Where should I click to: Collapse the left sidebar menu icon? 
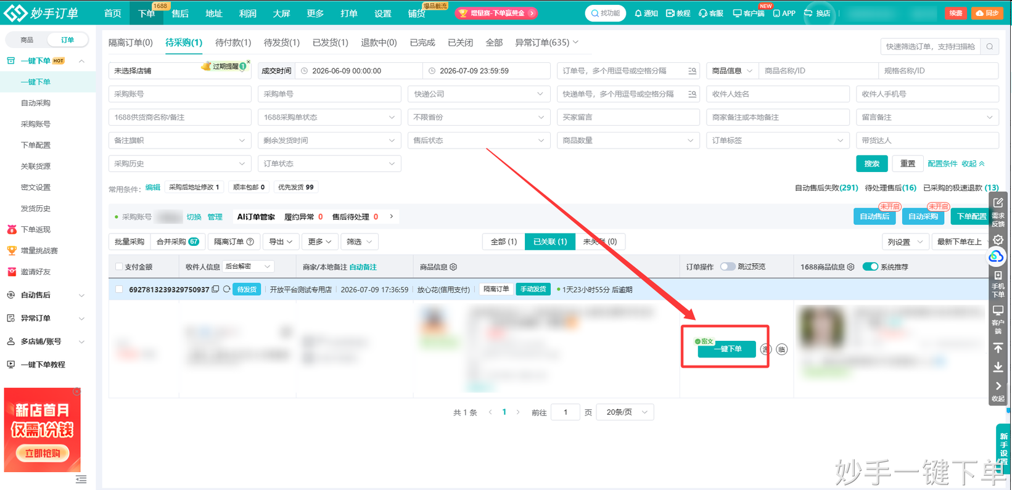pos(81,480)
